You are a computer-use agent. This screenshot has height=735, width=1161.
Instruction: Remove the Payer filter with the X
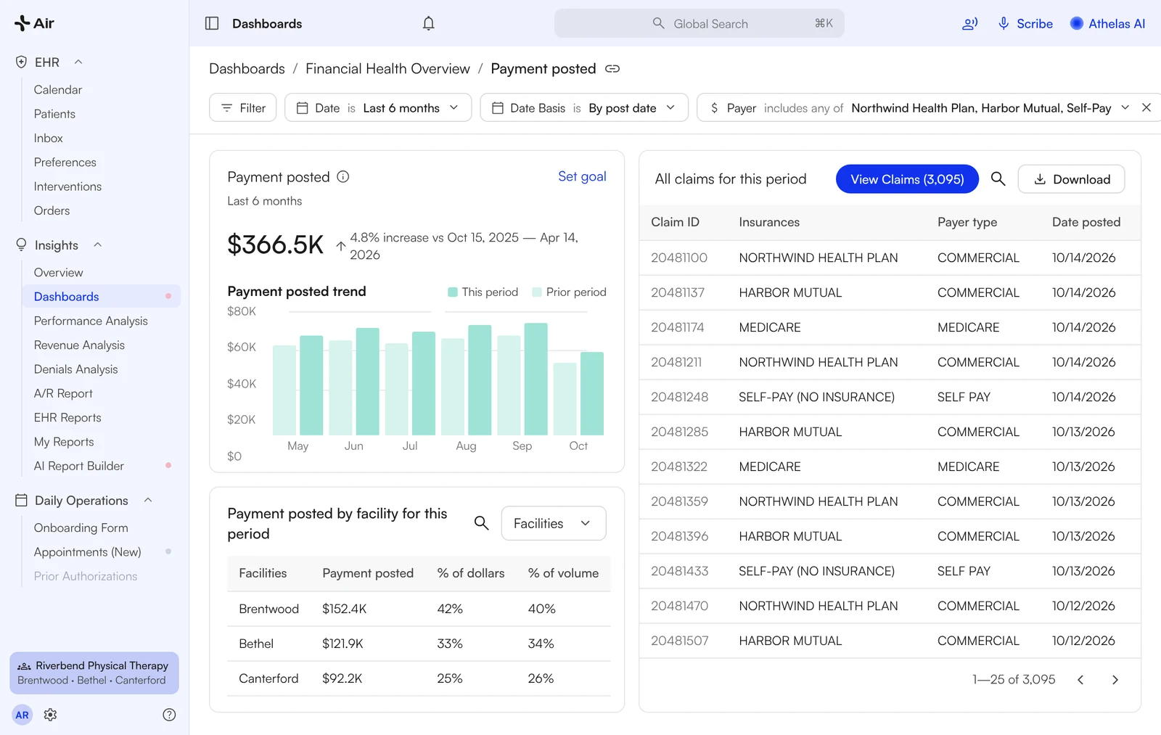tap(1146, 107)
